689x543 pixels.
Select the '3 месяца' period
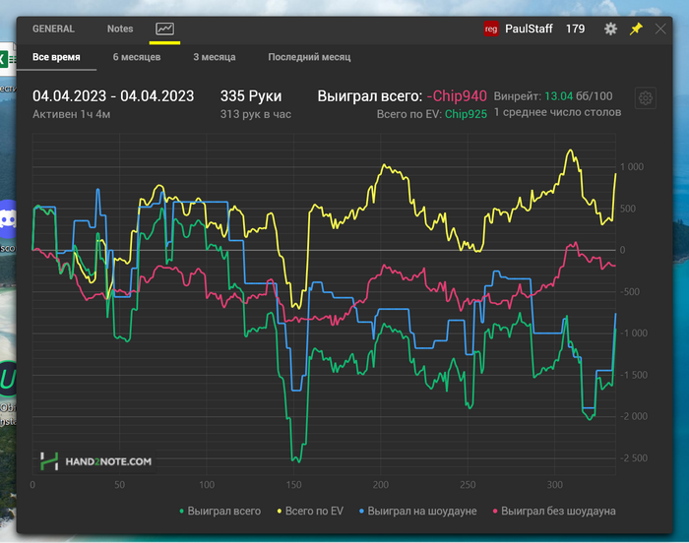pyautogui.click(x=214, y=57)
